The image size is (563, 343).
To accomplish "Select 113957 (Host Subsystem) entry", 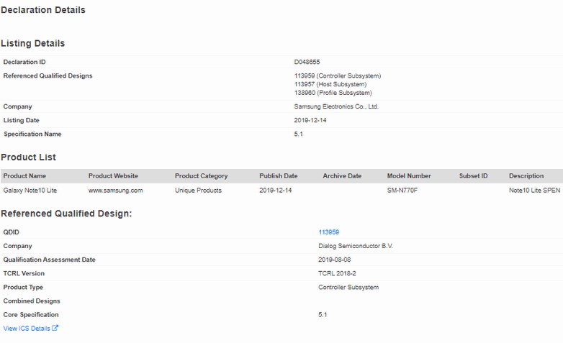I will pyautogui.click(x=330, y=84).
